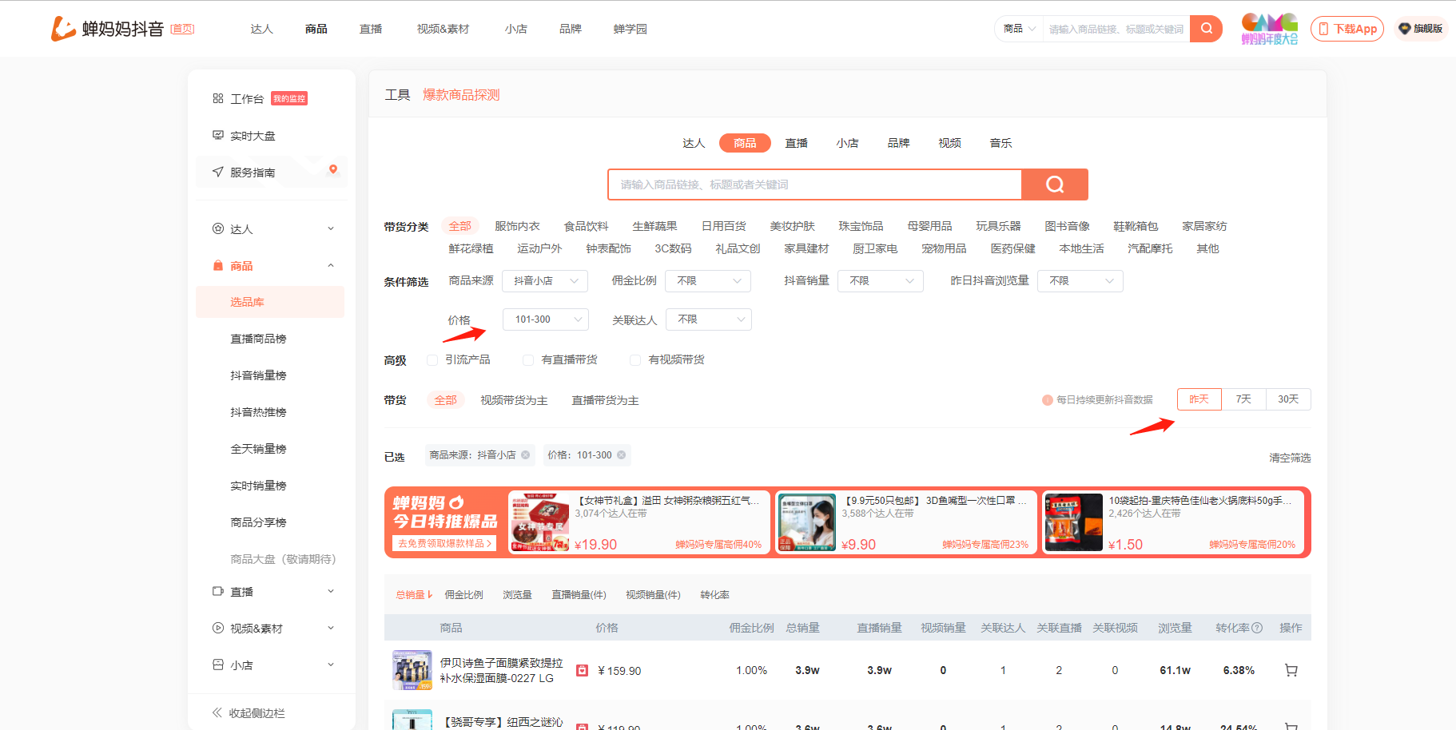Sort by 转化率 tab
Viewport: 1456px width, 730px height.
pos(714,595)
